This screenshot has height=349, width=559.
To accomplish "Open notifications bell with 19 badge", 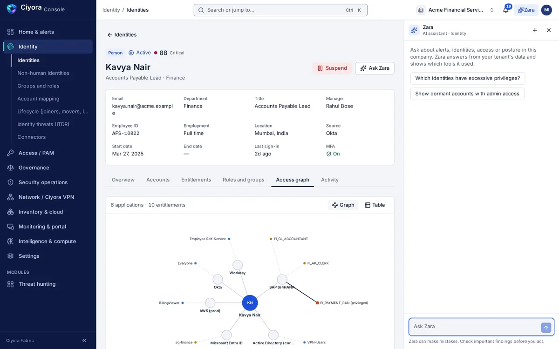I will coord(506,10).
